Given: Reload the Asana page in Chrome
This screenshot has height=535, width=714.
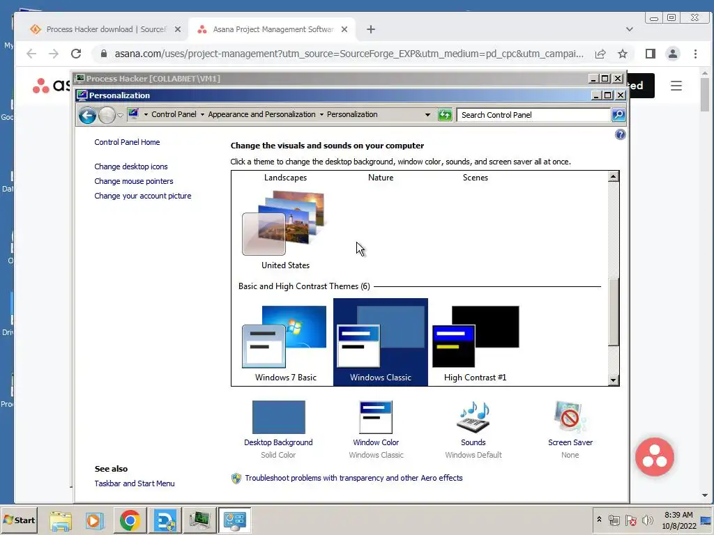Looking at the screenshot, I should (76, 54).
